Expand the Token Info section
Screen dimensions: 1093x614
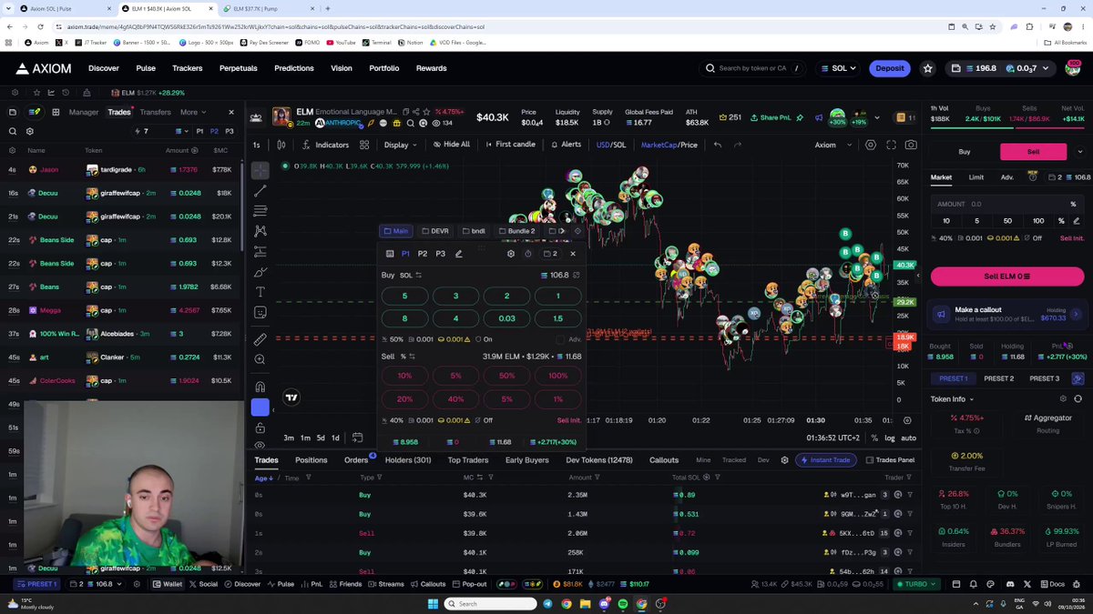click(x=952, y=399)
